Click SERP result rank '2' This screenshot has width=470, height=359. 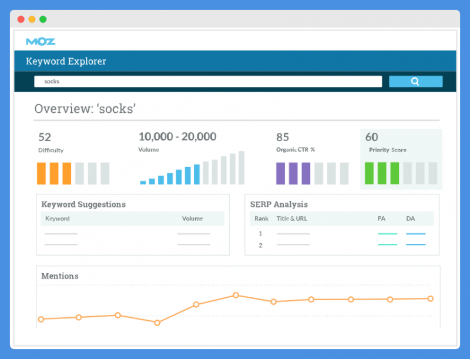[x=260, y=245]
